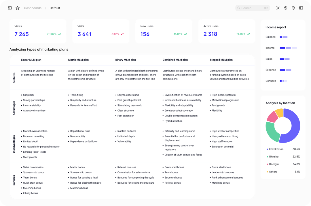Click the upward trend arrow on Views card
Viewport: 311px width, 206px height.
pos(59,34)
